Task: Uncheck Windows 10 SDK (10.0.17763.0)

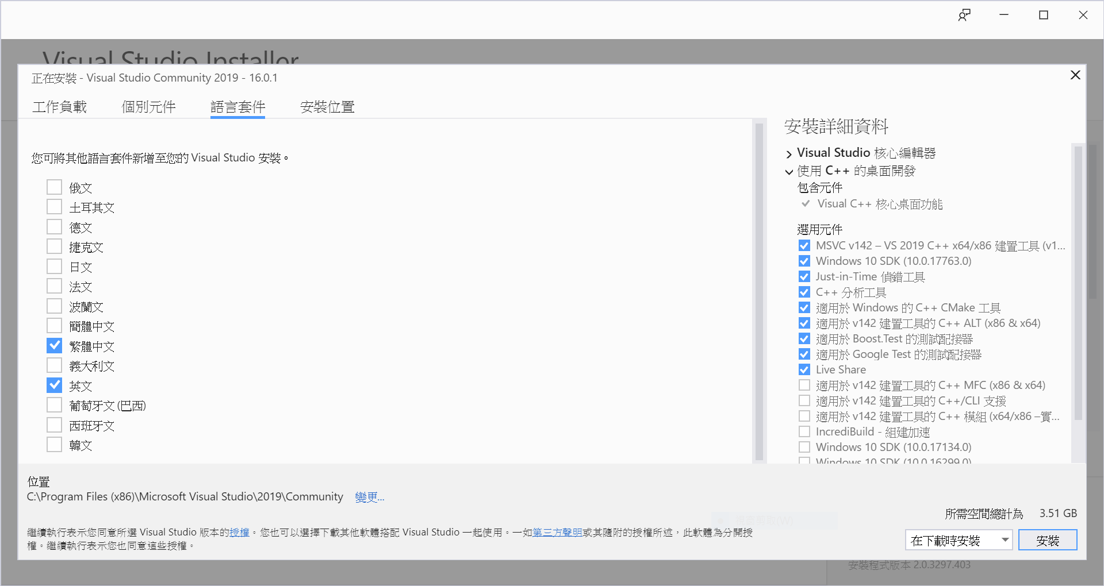Action: point(804,261)
